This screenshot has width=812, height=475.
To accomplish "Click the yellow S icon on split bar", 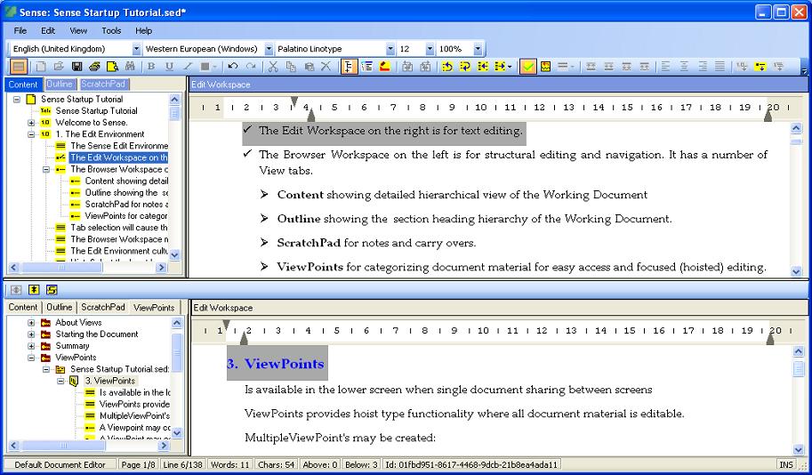I will pyautogui.click(x=52, y=290).
